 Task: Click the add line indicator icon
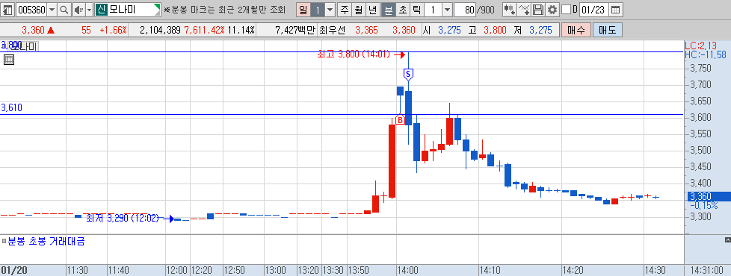[524, 9]
